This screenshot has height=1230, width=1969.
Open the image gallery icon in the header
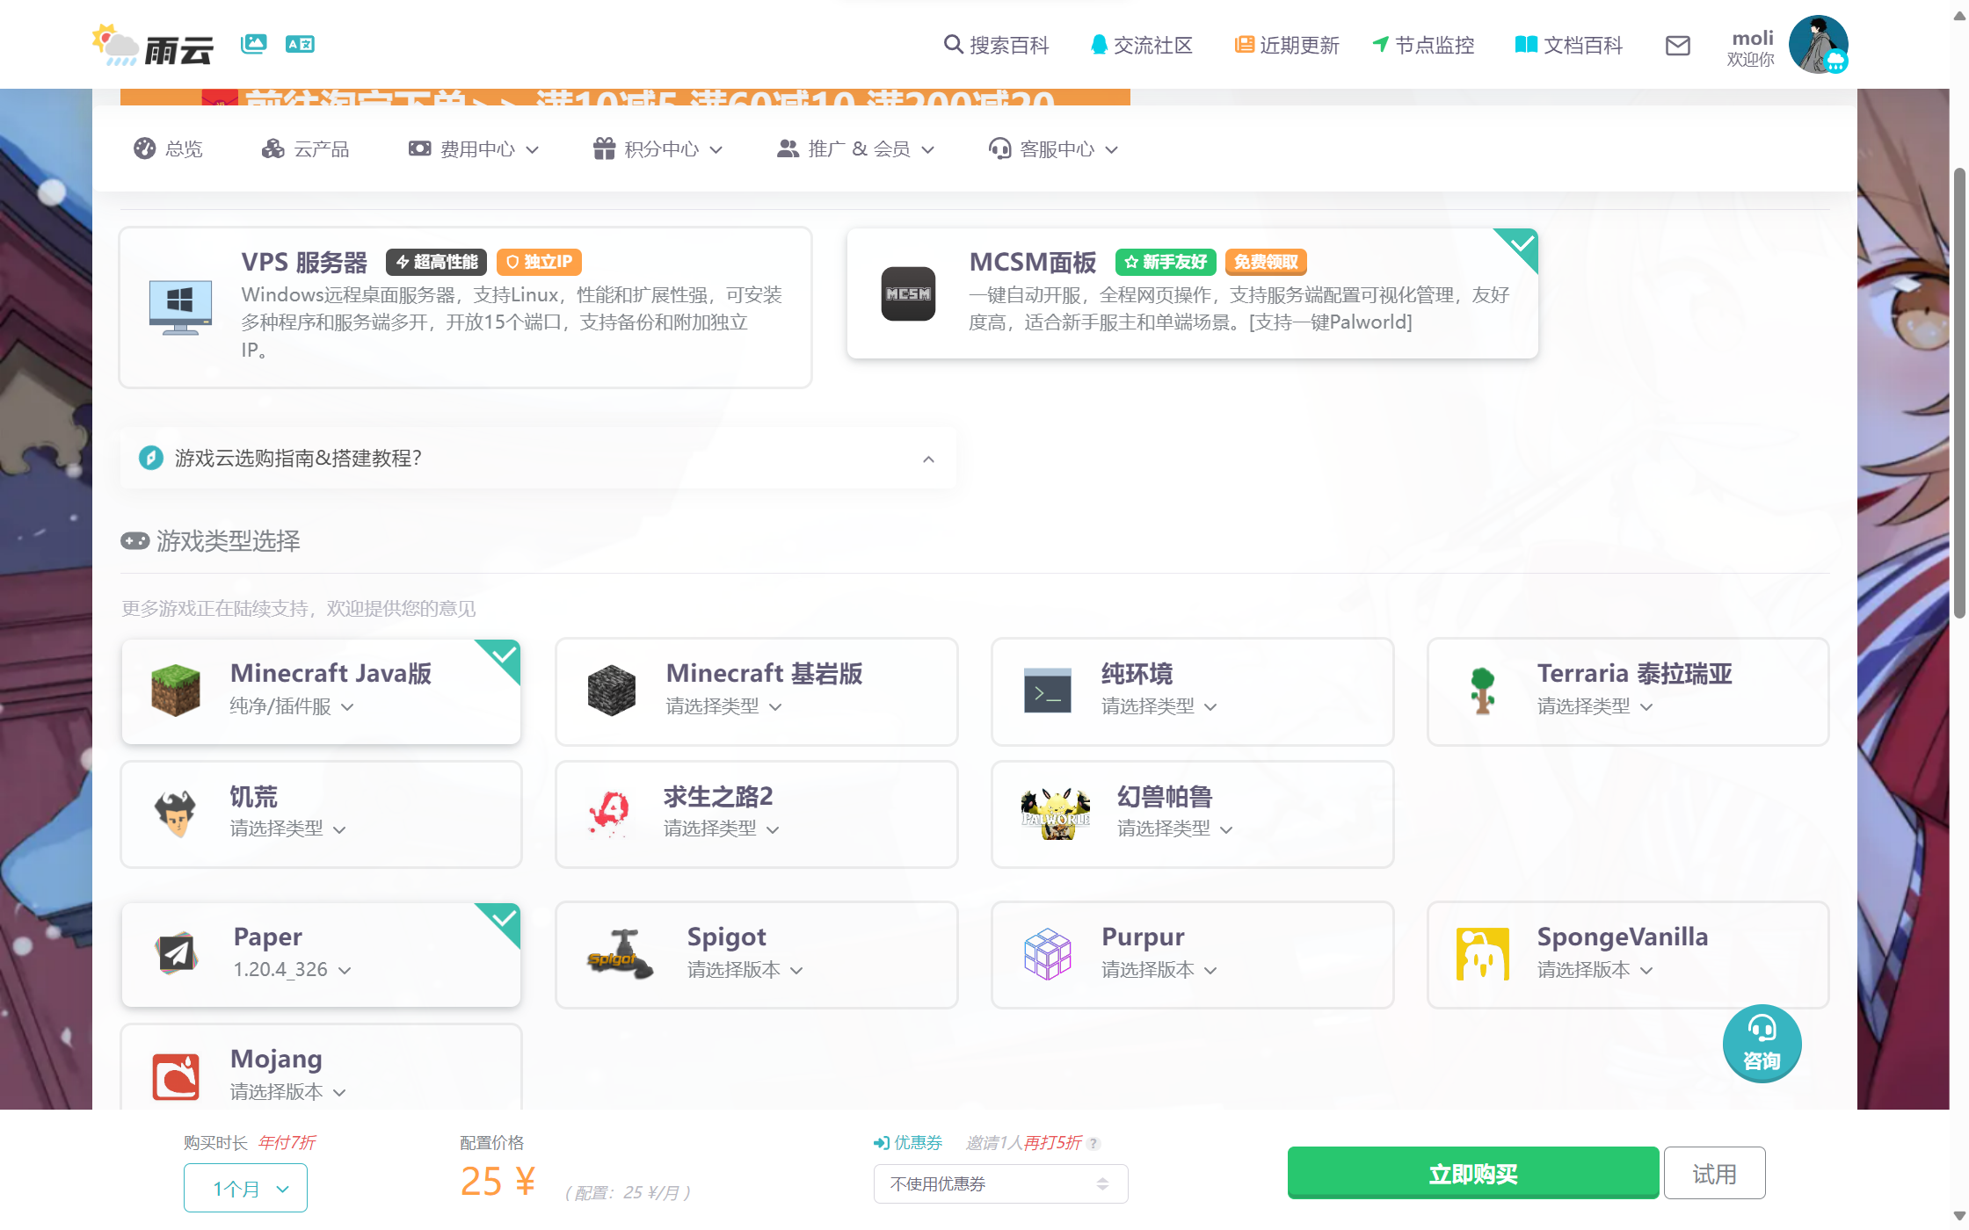(253, 44)
